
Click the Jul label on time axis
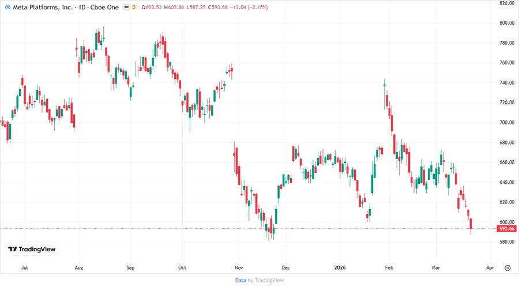(24, 267)
